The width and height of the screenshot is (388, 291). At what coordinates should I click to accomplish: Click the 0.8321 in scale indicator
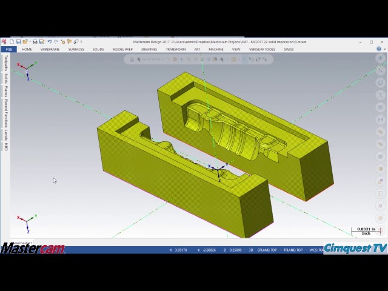pyautogui.click(x=366, y=231)
